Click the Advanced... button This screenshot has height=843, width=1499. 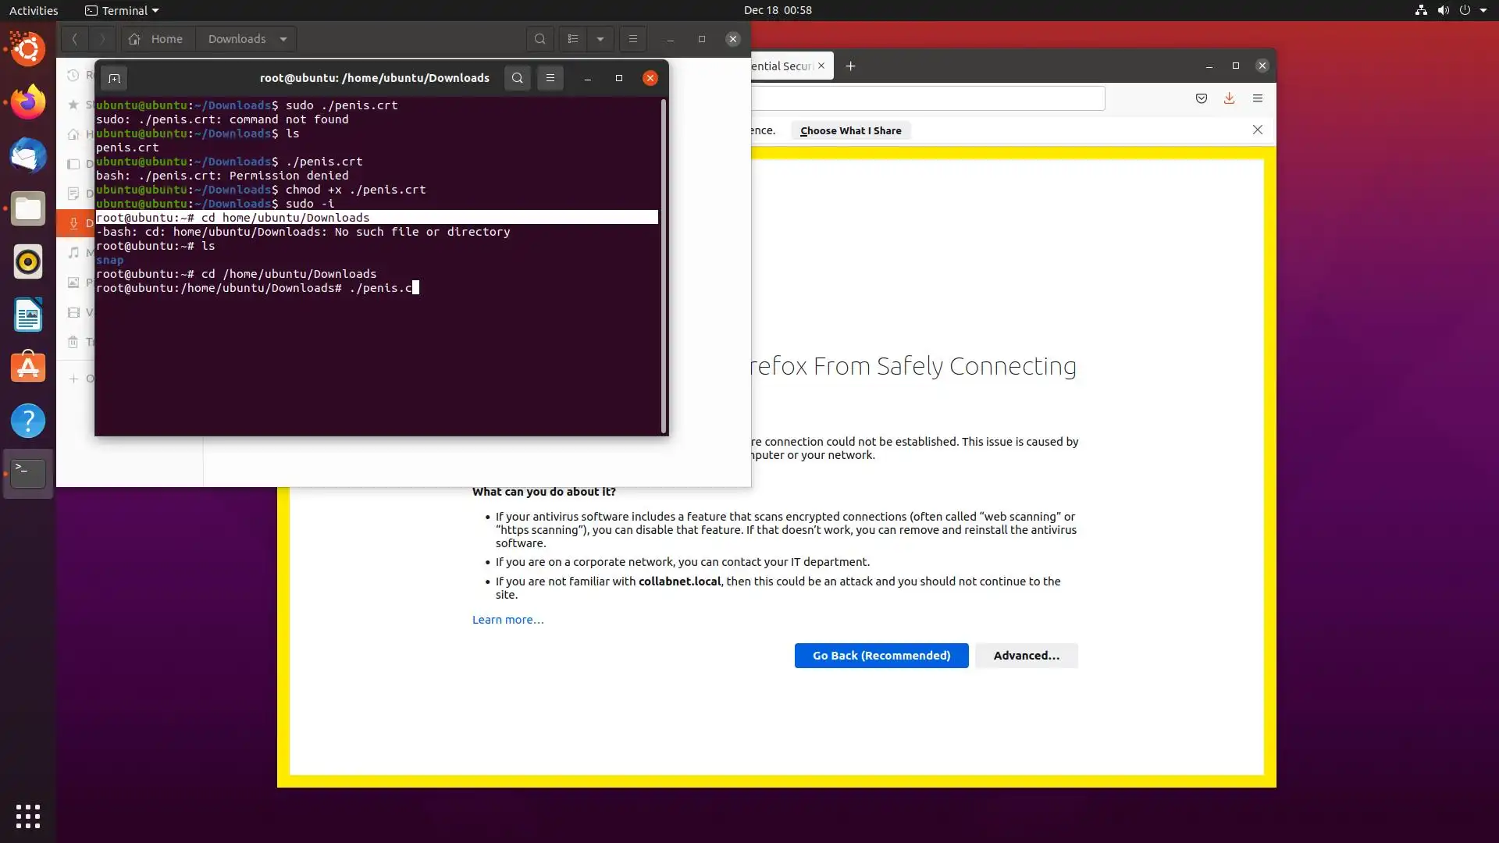1026,656
